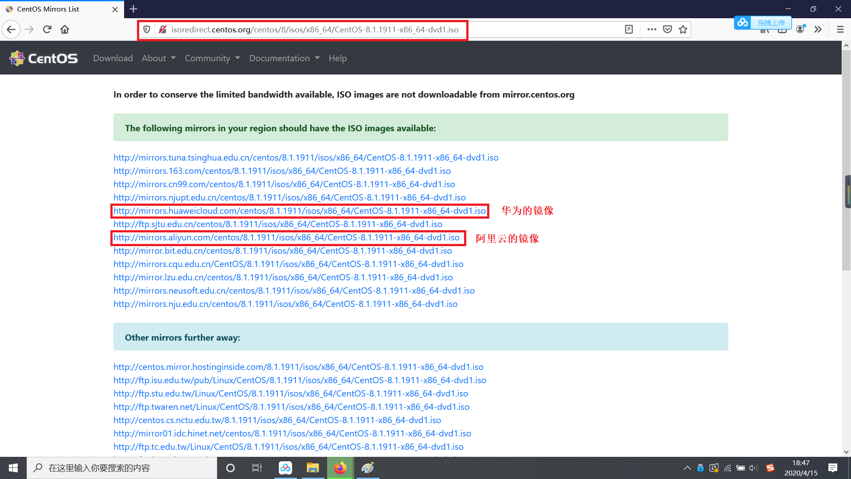Screen dimensions: 851x479
Task: Open the mirrors.huaweicloud.com ISO link
Action: click(x=300, y=211)
